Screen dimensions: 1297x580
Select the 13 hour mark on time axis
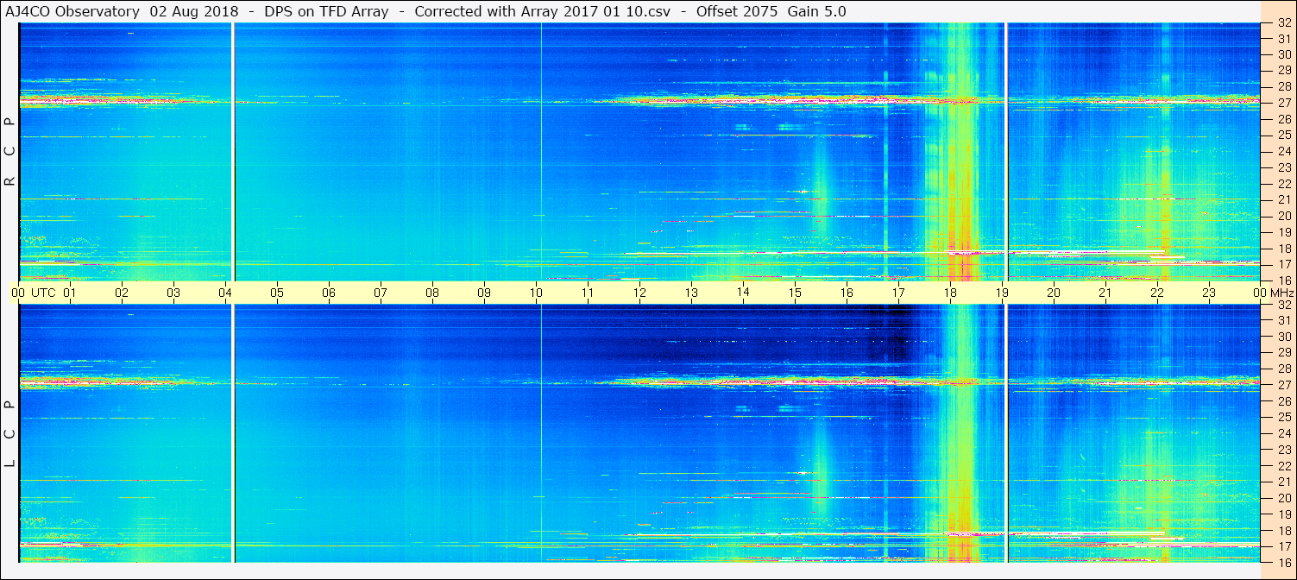691,293
